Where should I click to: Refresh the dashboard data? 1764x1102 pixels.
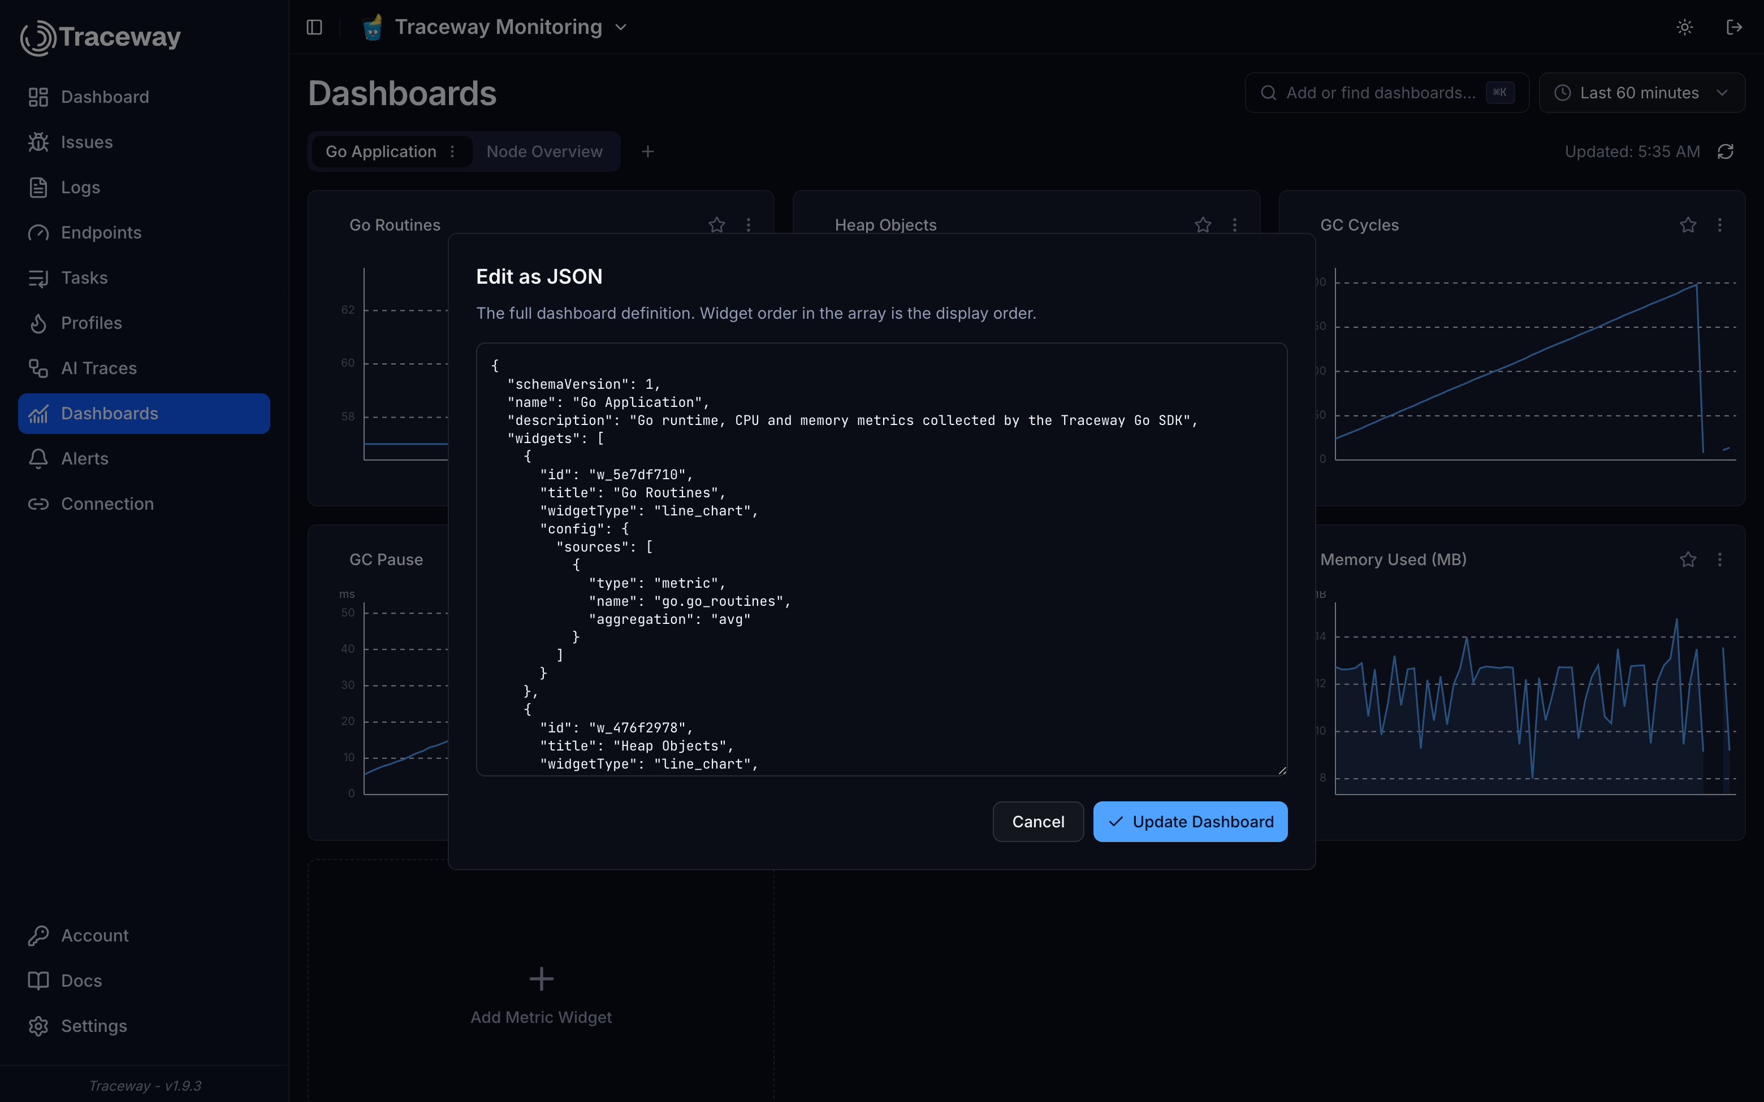(x=1726, y=151)
